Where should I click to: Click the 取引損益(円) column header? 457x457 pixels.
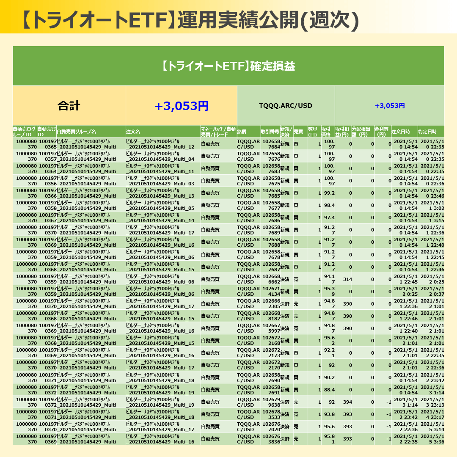click(343, 132)
